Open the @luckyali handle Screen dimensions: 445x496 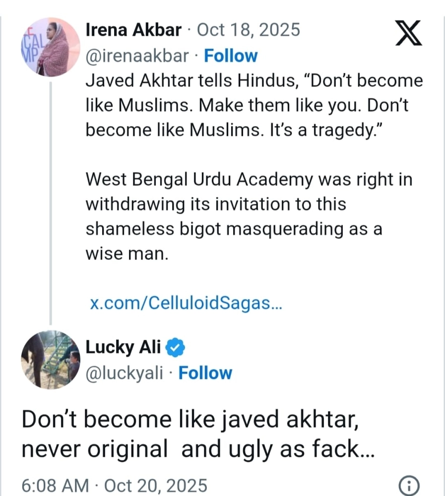point(125,372)
